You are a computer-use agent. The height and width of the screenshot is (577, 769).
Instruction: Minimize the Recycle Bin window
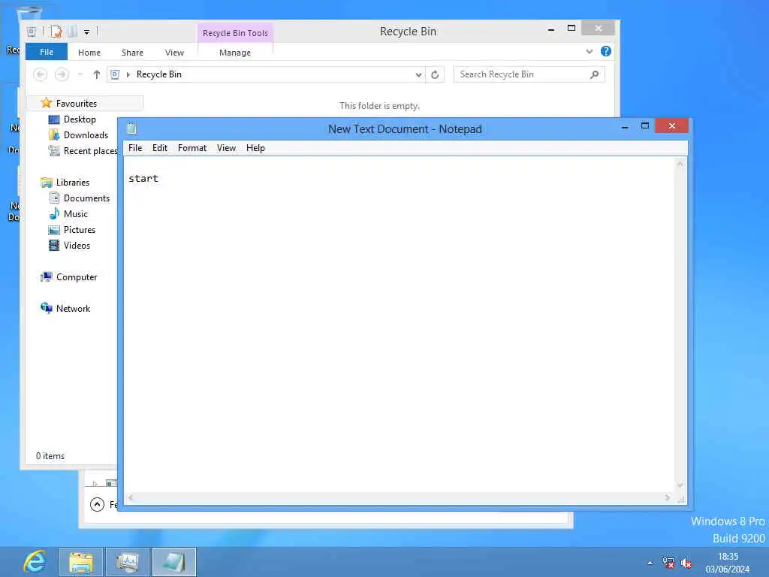point(550,29)
